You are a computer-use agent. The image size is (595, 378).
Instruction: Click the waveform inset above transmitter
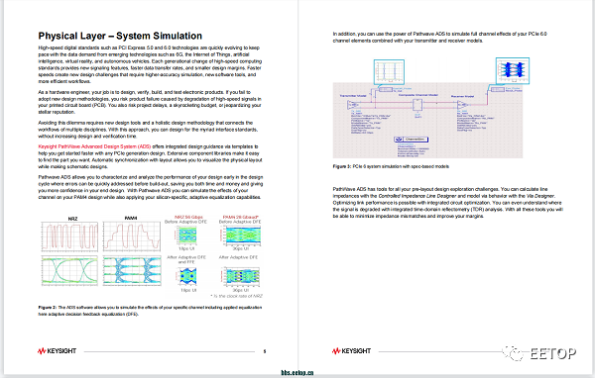389,71
